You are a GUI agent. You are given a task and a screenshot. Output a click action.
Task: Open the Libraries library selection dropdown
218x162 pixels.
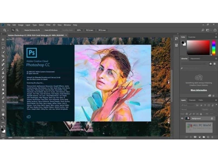(194, 64)
